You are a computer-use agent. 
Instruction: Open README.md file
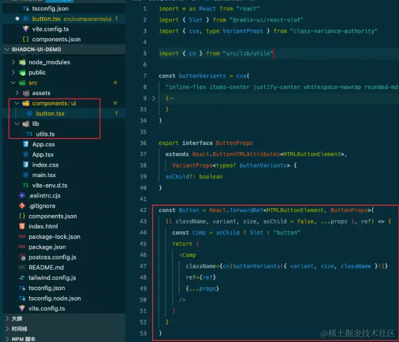[x=46, y=267]
